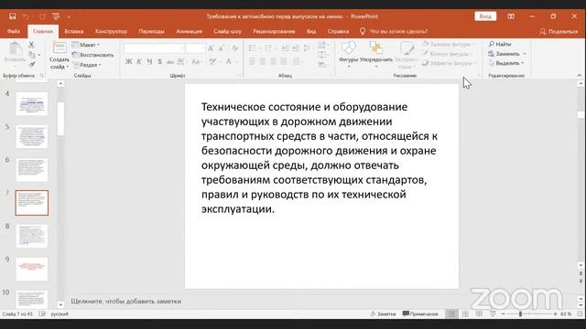
Task: Select slide 6 thumbnail
Action: pos(32,170)
